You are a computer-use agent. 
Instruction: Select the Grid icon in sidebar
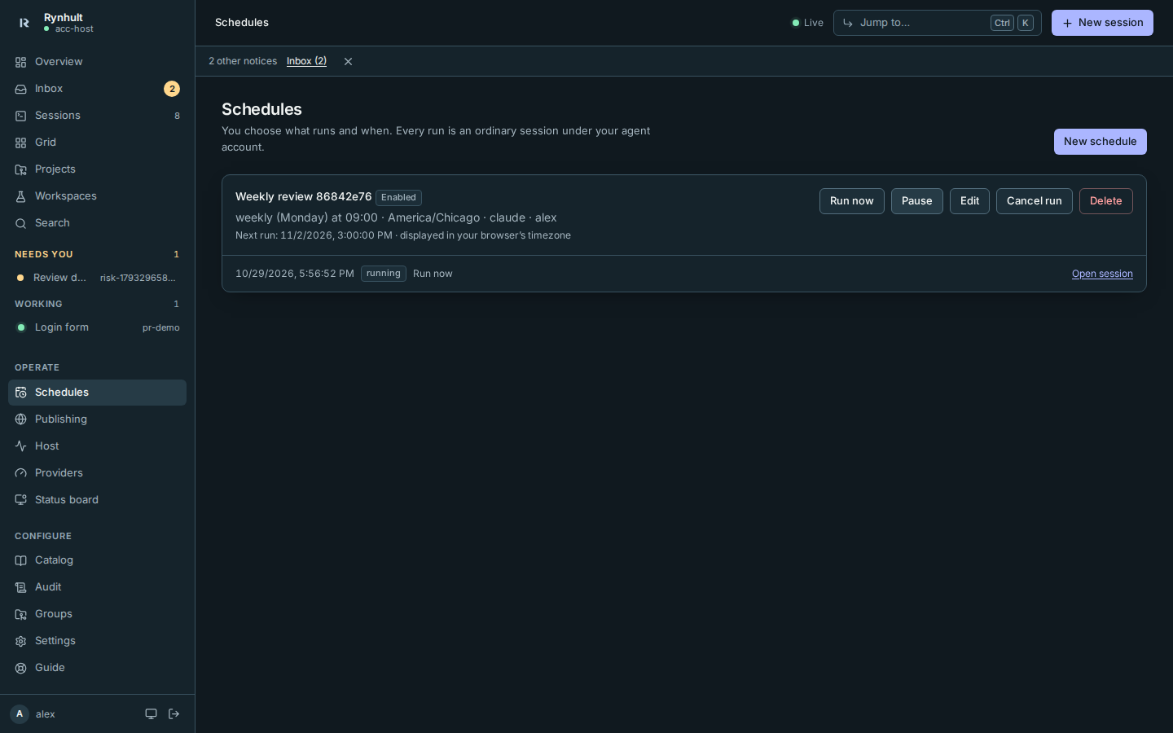click(21, 143)
